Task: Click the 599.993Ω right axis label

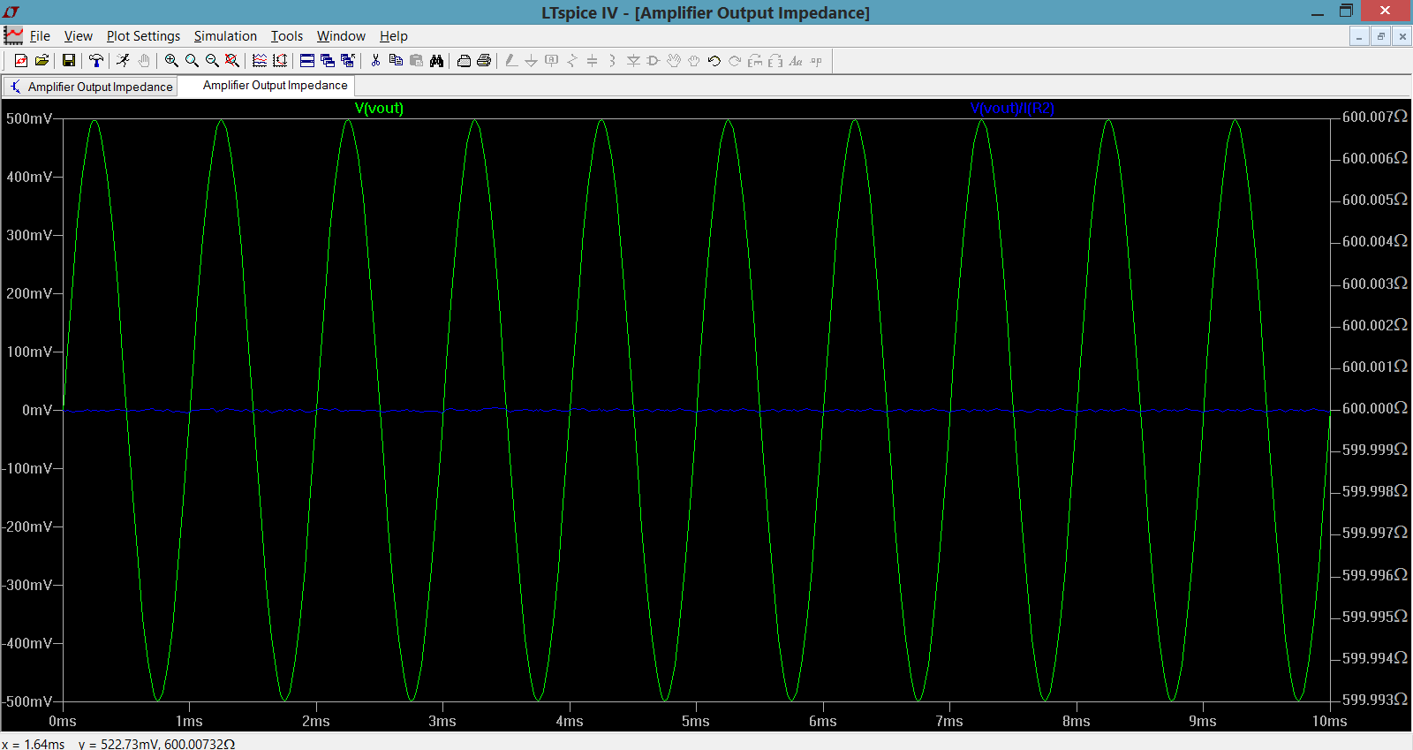Action: (x=1375, y=700)
